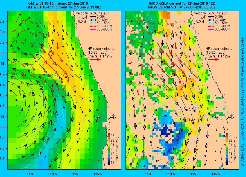
Task: Click title 'OM_an01 10-15m temp. 27-Jun-2019'
Action: click(x=58, y=4)
